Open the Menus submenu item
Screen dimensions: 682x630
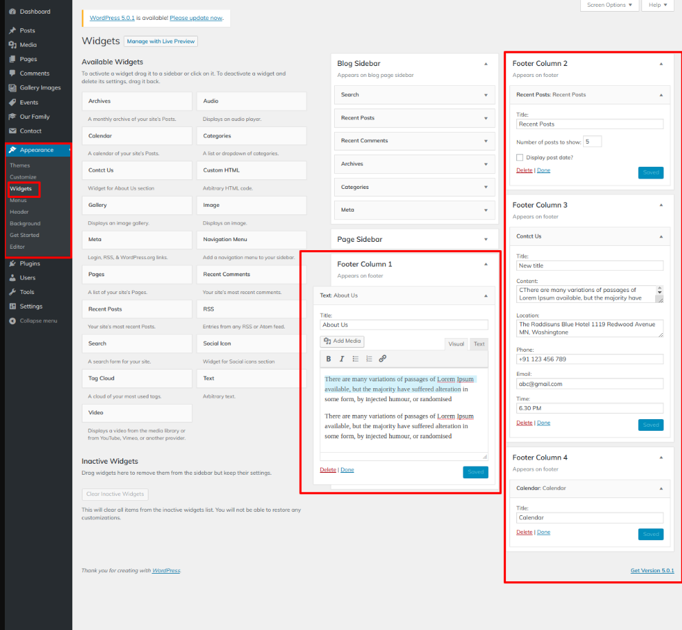tap(18, 200)
